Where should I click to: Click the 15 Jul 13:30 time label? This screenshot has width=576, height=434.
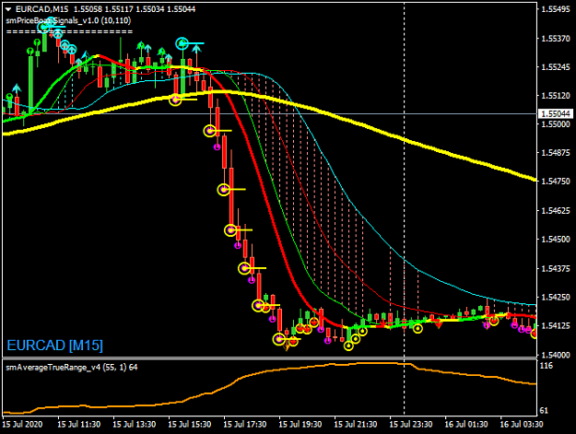tap(135, 425)
